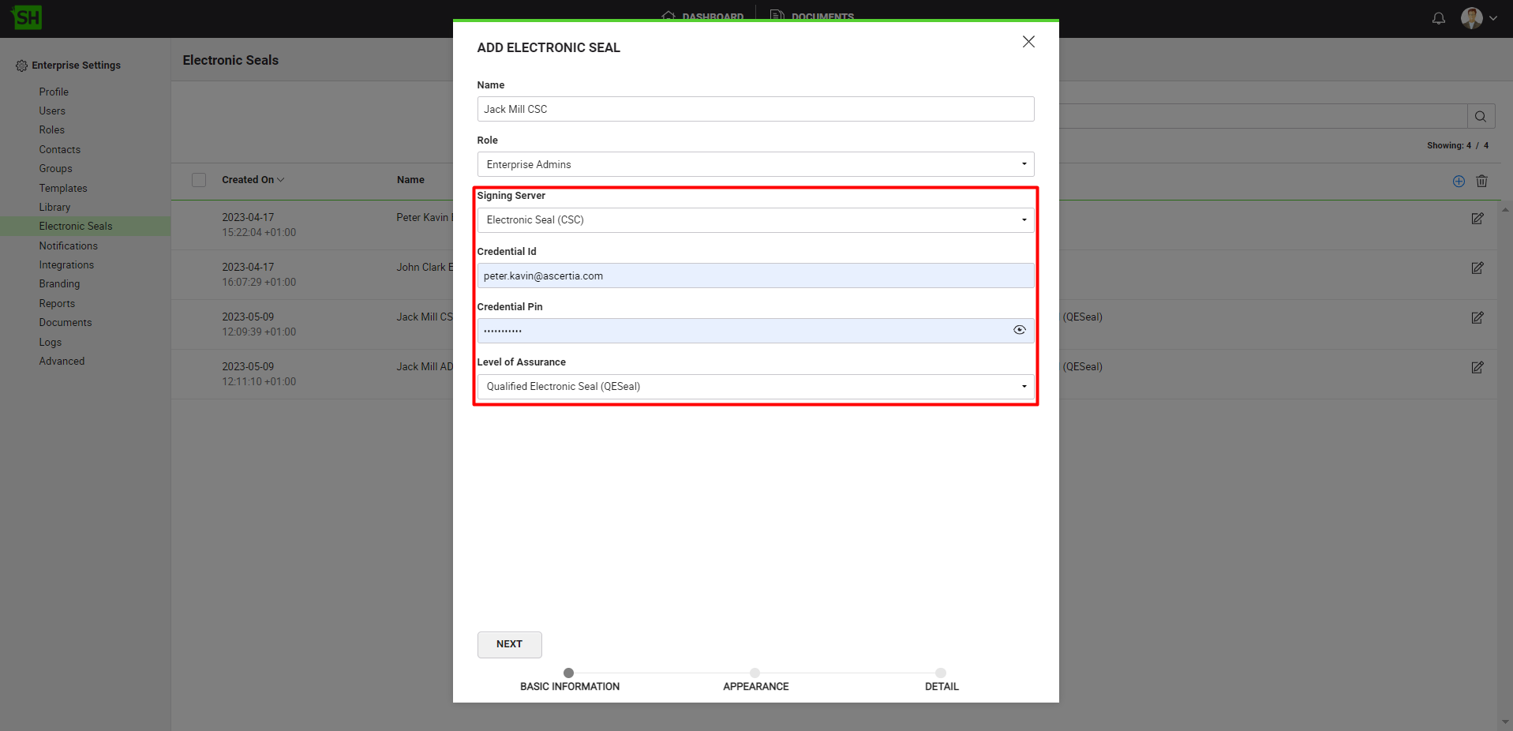The image size is (1513, 731).
Task: Open the Role dropdown
Action: point(755,164)
